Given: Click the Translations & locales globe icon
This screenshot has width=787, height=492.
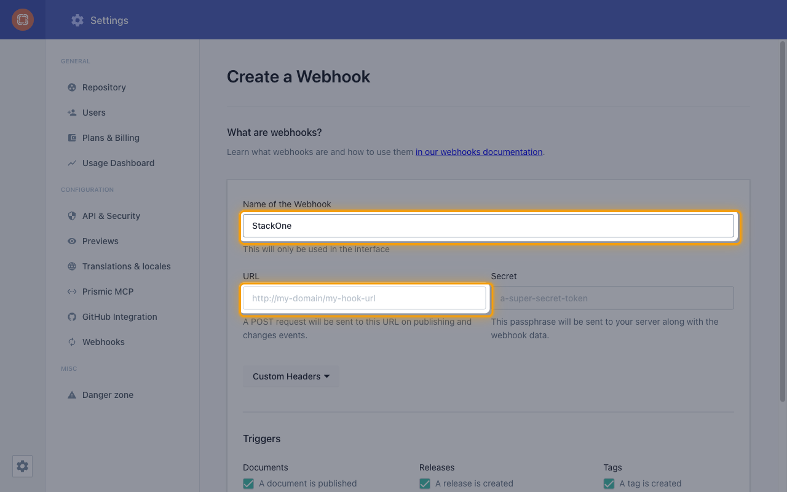Looking at the screenshot, I should pyautogui.click(x=72, y=266).
